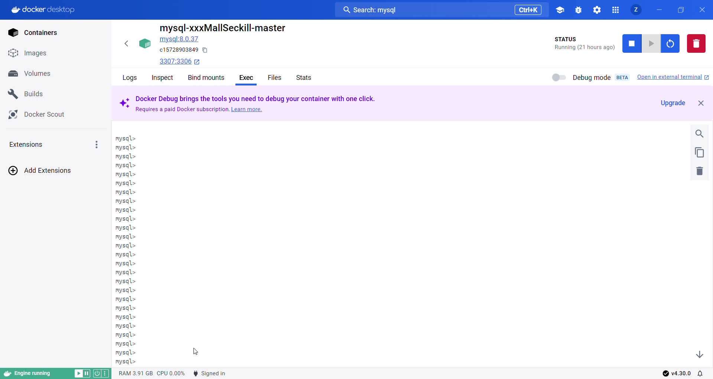Search within the terminal output
Viewport: 713px width, 379px height.
point(700,134)
